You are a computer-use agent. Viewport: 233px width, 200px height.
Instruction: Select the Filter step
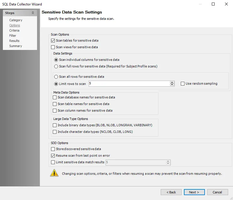[x=13, y=36]
